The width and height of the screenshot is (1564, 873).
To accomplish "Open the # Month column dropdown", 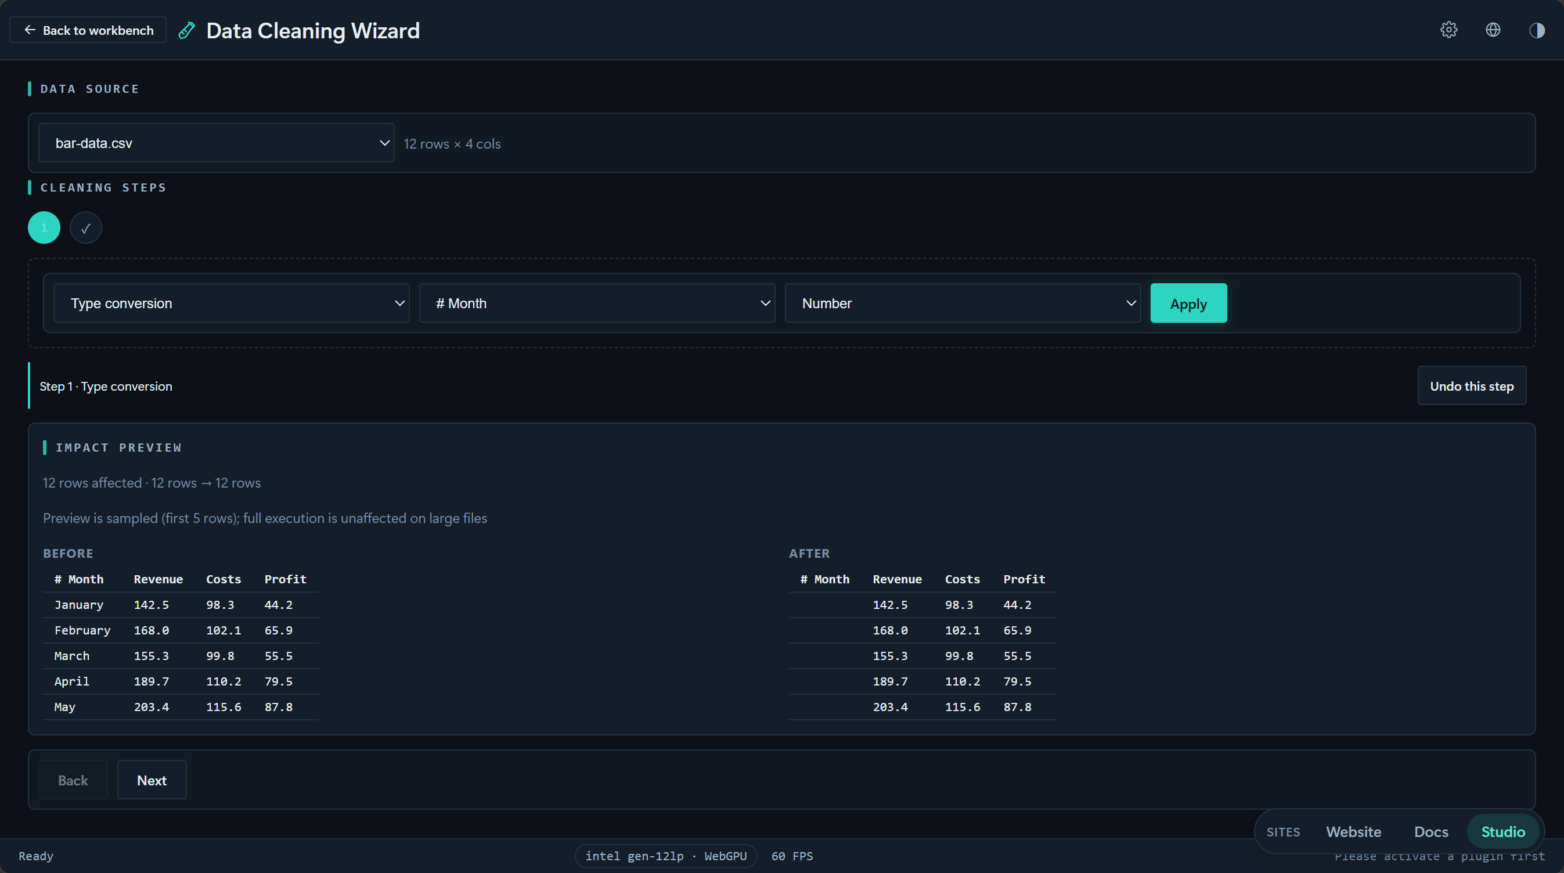I will click(597, 303).
